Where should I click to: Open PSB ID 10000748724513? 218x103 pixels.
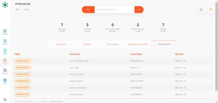[23, 88]
